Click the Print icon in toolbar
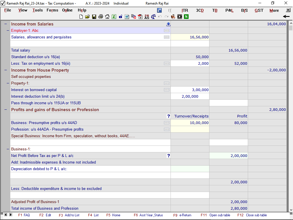293x220 pixels. tap(101, 17)
